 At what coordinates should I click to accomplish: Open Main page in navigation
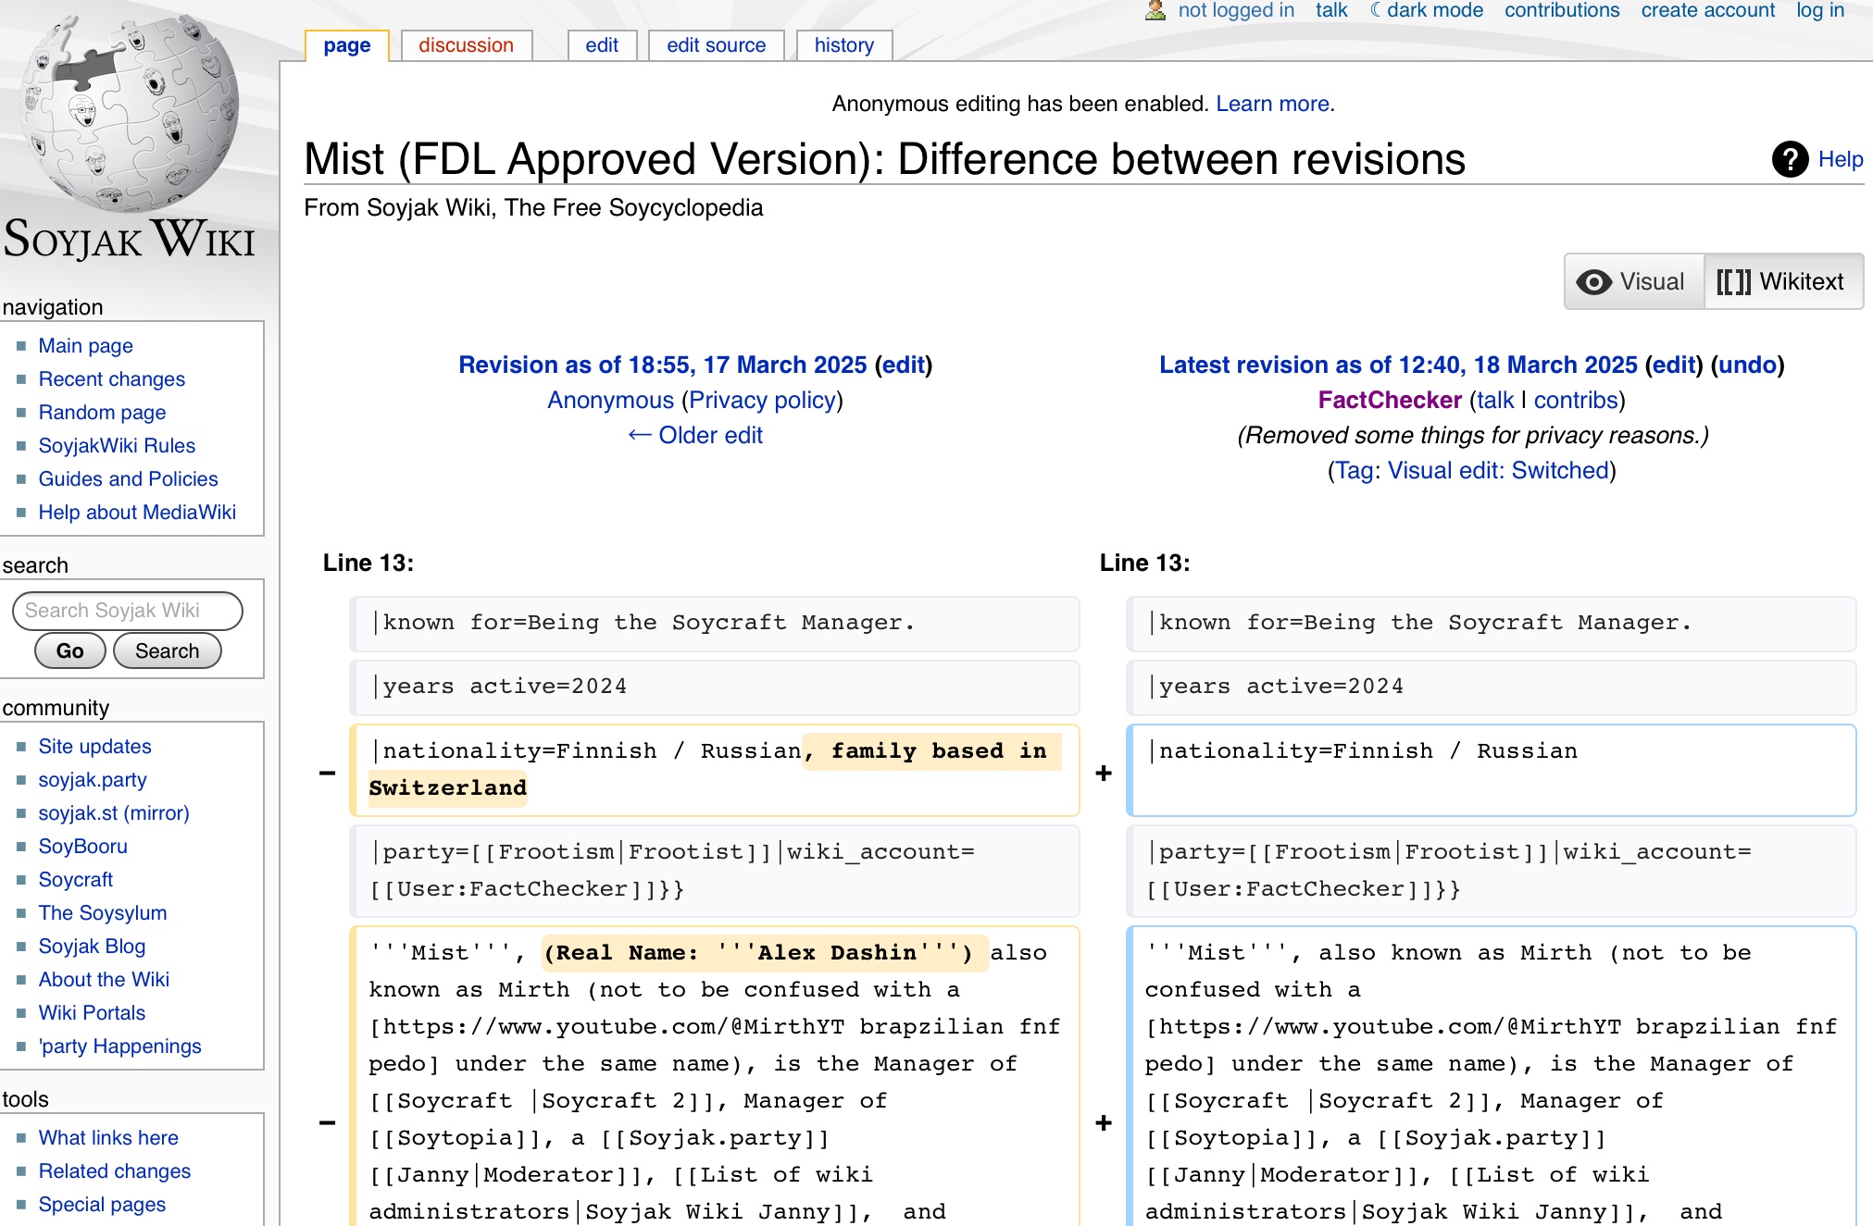point(86,345)
